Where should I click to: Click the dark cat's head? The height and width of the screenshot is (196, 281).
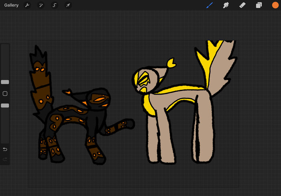97,98
